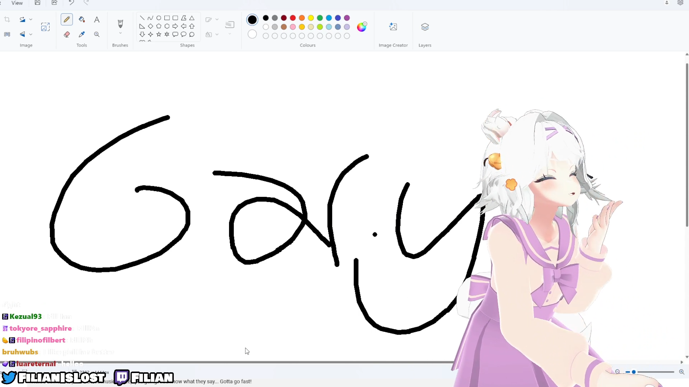Pick the Down arrow shape
Screen dimensions: 689x387
pos(142,34)
